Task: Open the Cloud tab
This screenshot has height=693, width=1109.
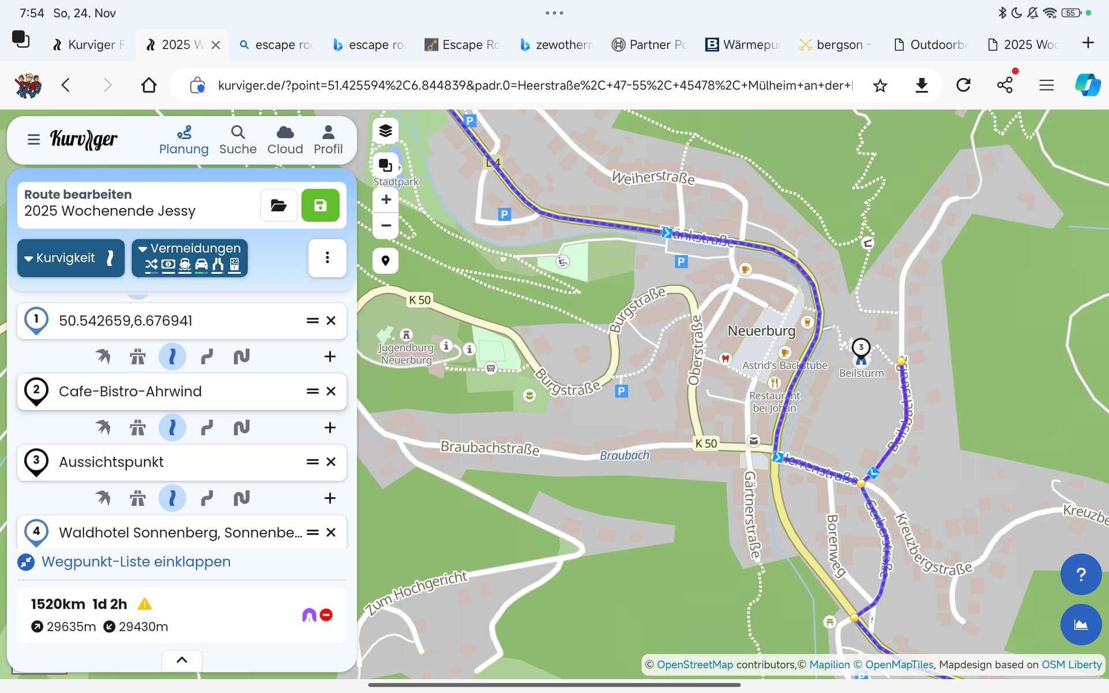Action: (285, 140)
